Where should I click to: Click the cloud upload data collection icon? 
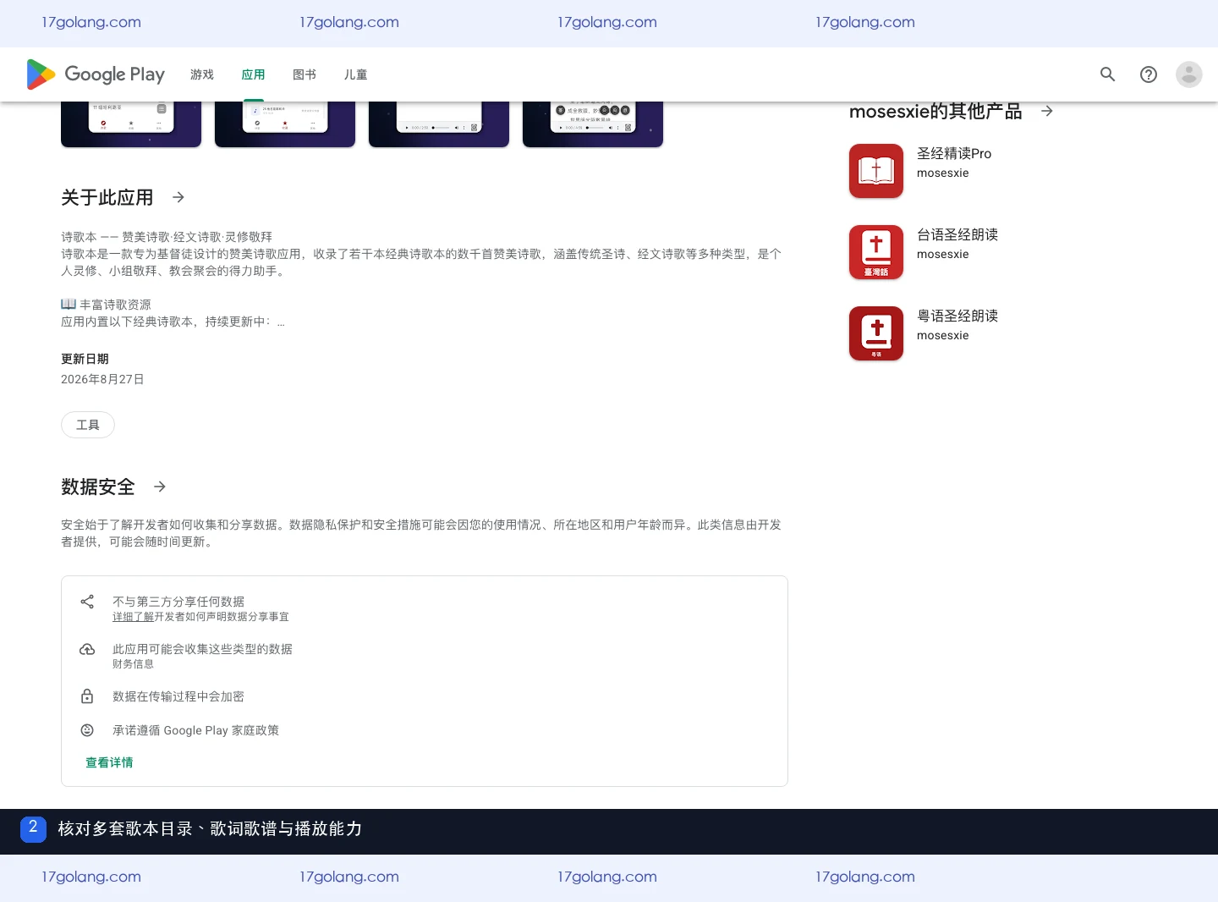tap(87, 649)
